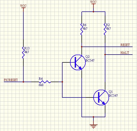Select the R4 6k8 resistor symbol
The width and height of the screenshot is (137, 131).
(x=45, y=82)
